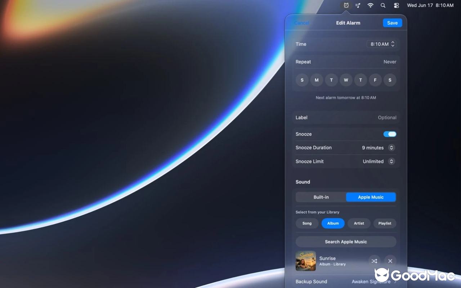This screenshot has width=461, height=288.
Task: Toggle Wednesday repeat day
Action: click(346, 80)
